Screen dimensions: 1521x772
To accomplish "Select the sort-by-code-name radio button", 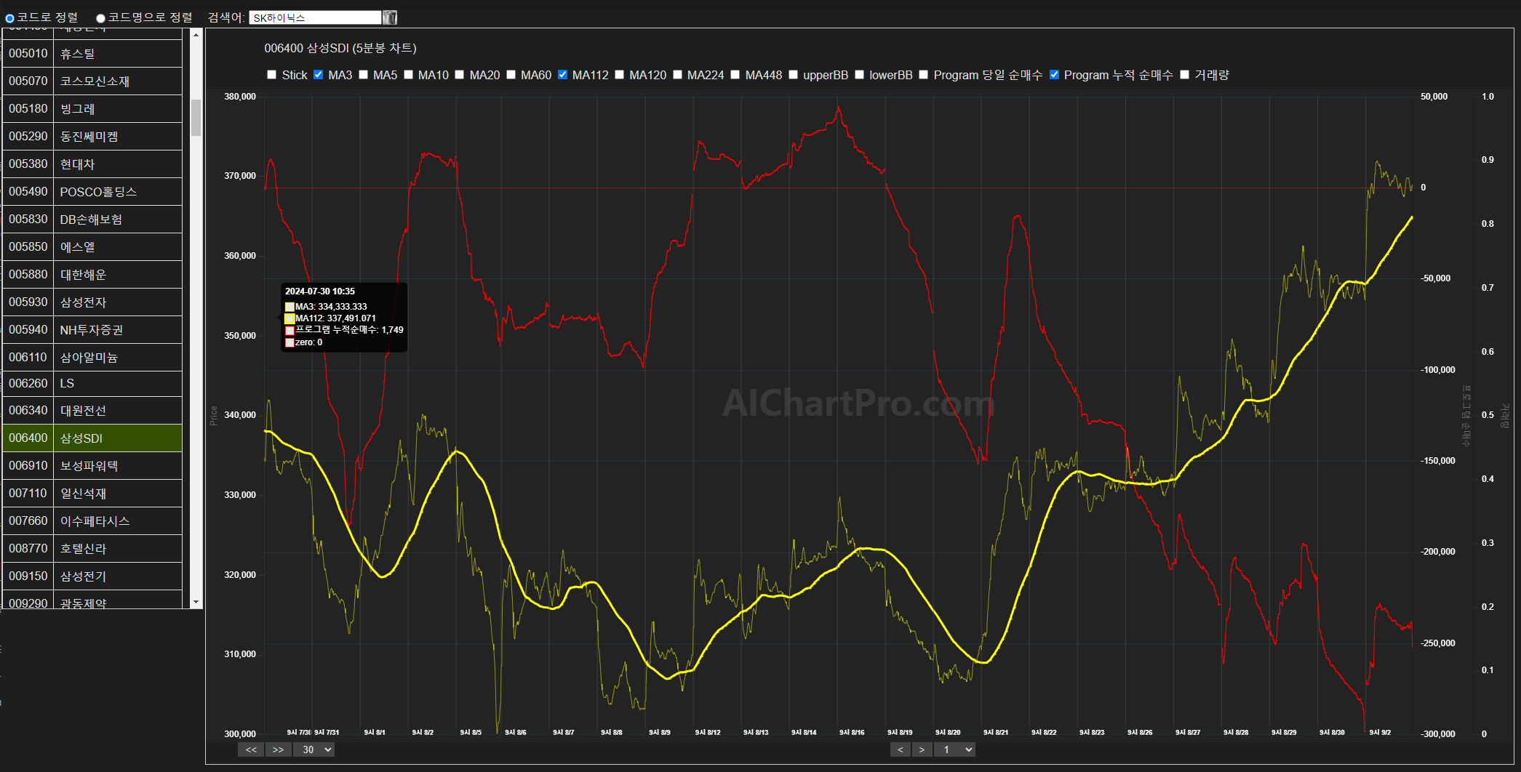I will (101, 18).
